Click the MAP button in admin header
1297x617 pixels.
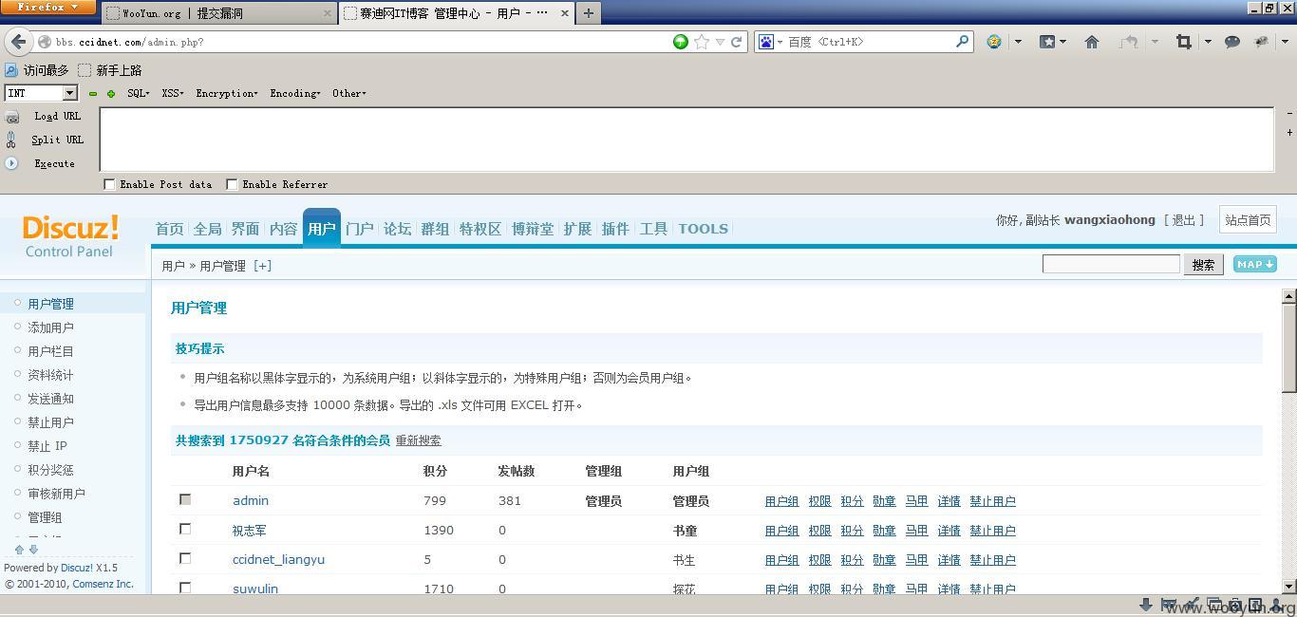[1254, 264]
